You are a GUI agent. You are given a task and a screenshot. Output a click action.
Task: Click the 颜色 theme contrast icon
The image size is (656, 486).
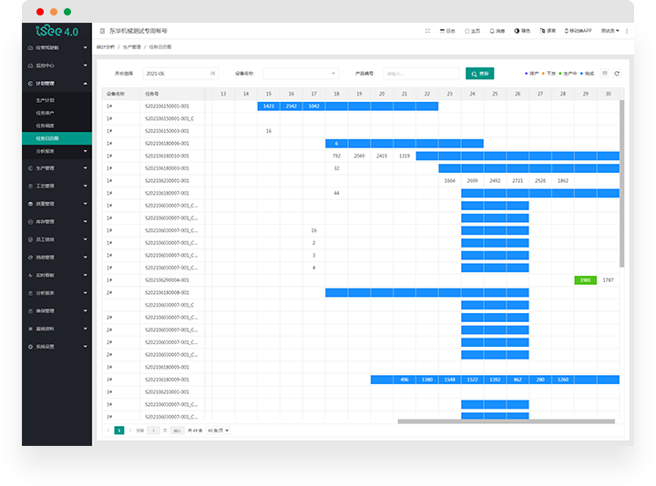[518, 31]
